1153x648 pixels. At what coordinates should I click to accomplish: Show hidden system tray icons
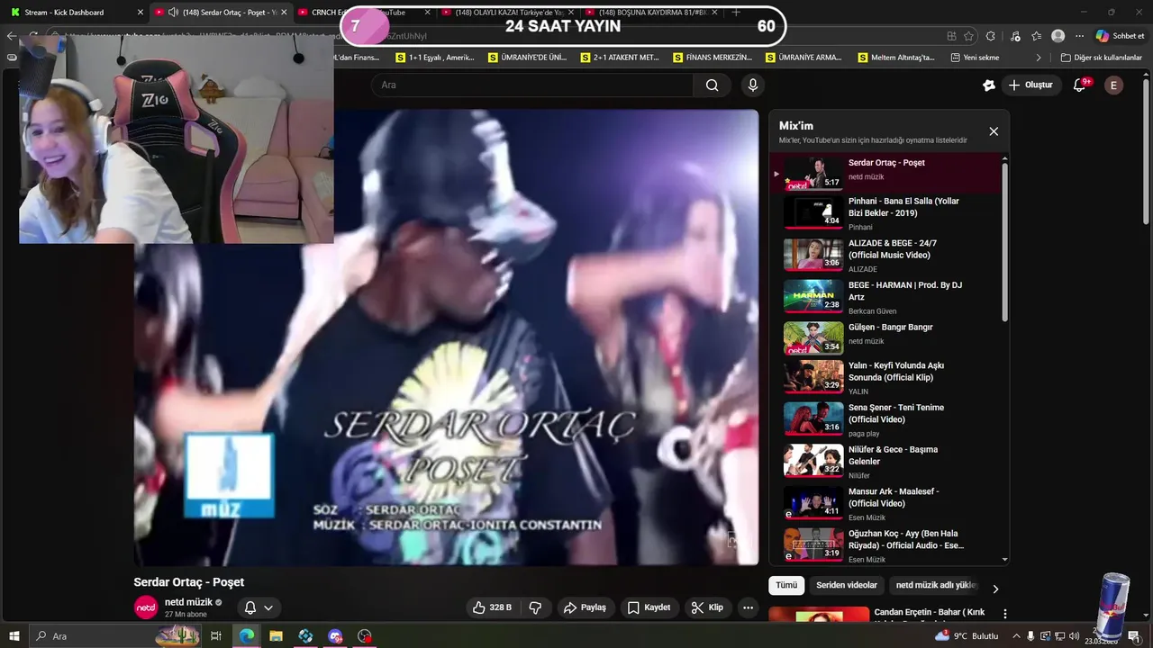[1015, 636]
